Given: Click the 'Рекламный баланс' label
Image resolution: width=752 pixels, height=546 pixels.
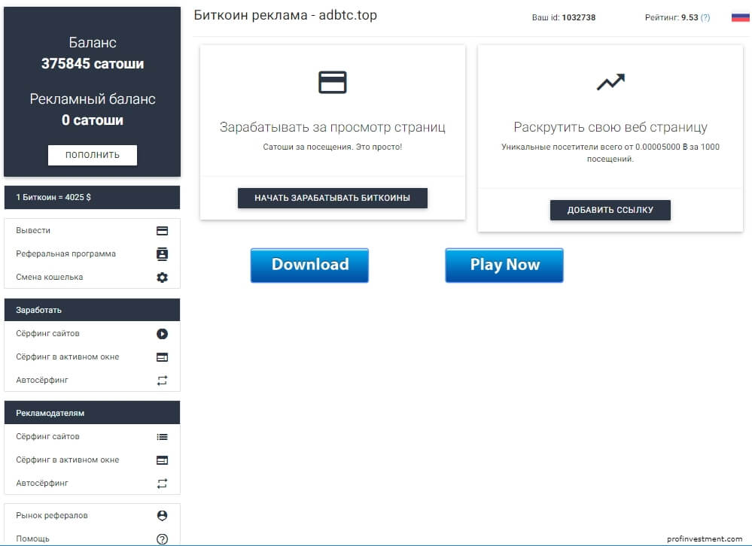Looking at the screenshot, I should pyautogui.click(x=93, y=99).
